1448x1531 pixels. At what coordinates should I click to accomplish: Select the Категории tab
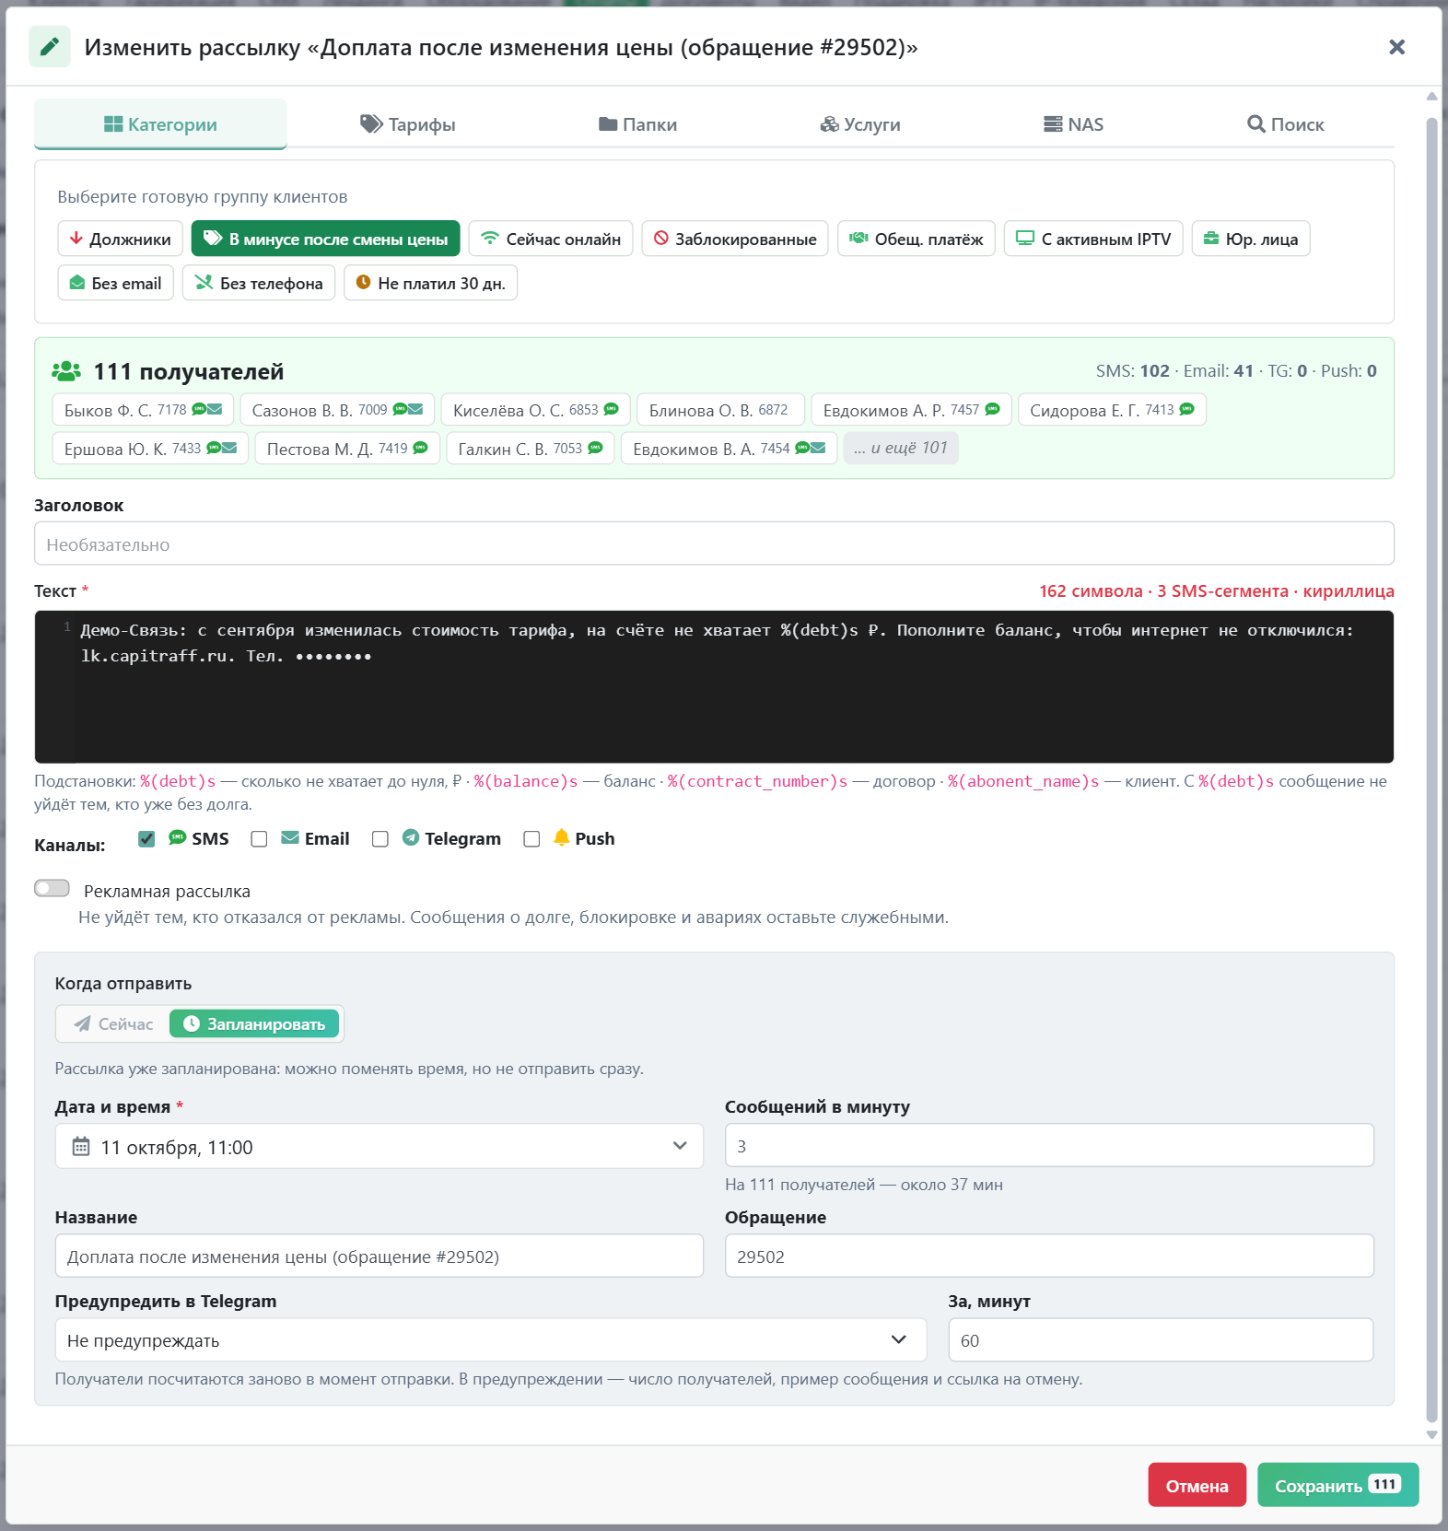click(x=160, y=124)
